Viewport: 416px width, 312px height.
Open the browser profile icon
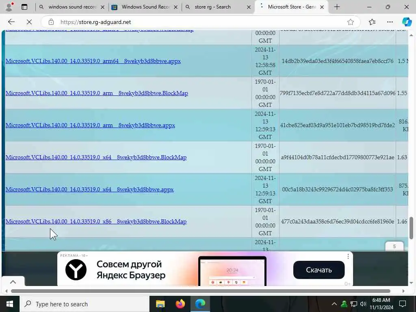9,7
